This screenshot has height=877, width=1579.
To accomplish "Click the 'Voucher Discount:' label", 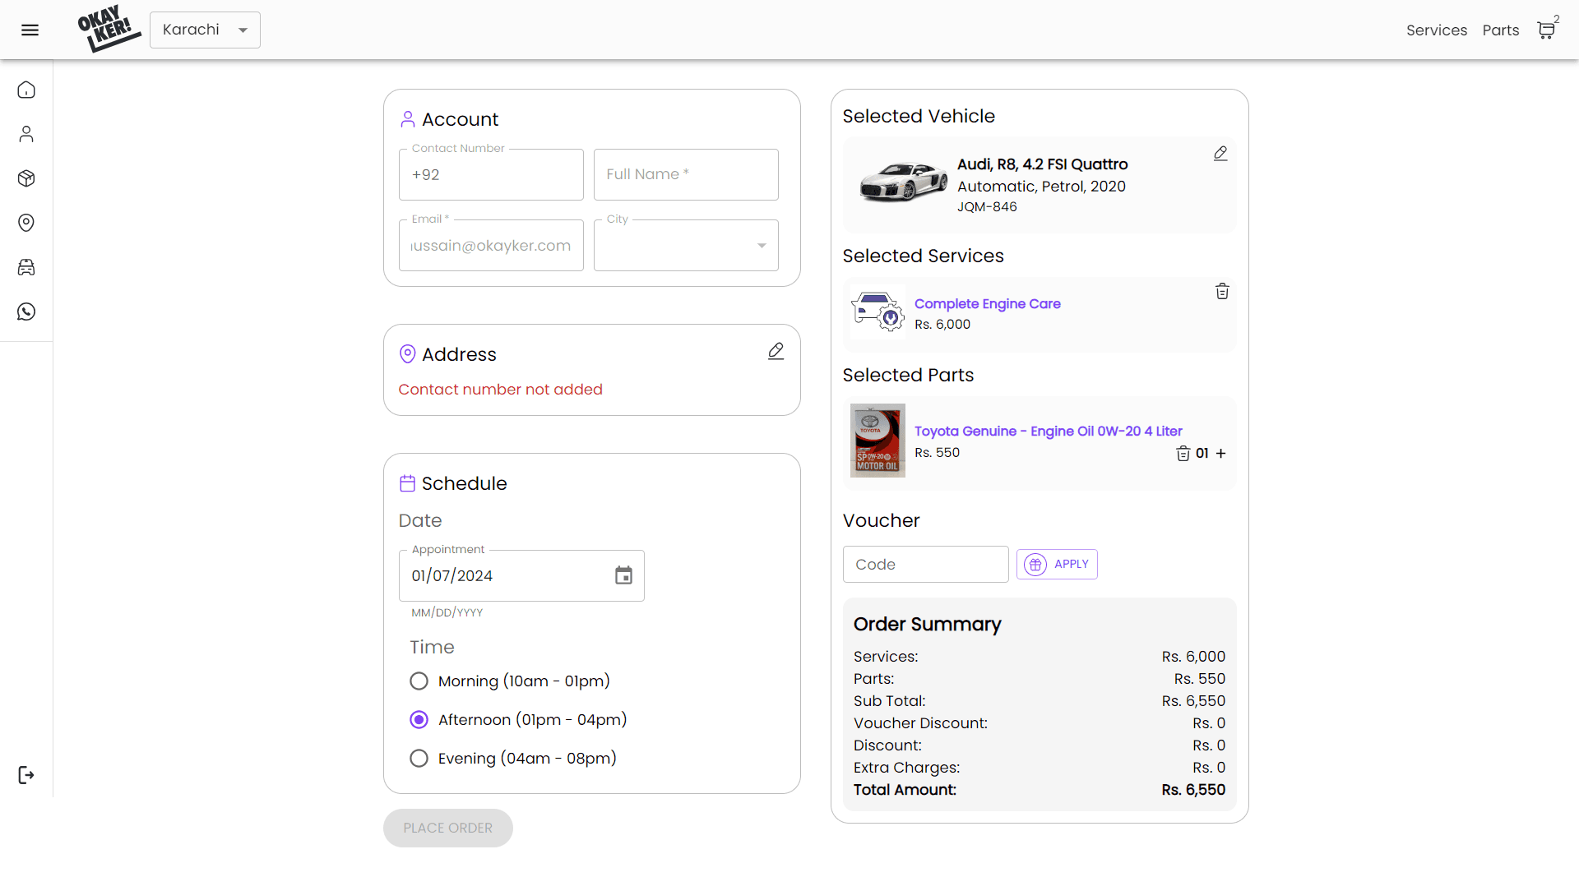I will tap(920, 723).
